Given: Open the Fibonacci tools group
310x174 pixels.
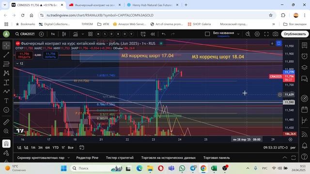Looking at the screenshot, I should tap(6, 64).
